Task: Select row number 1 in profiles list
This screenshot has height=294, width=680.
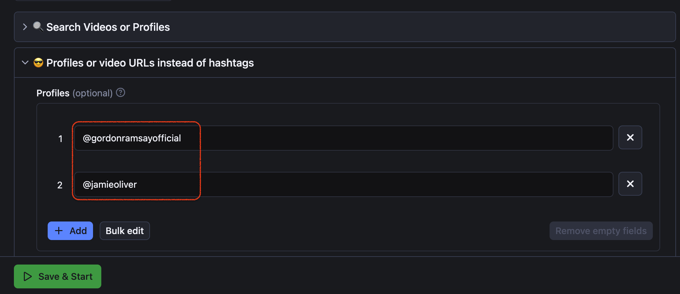Action: tap(60, 139)
